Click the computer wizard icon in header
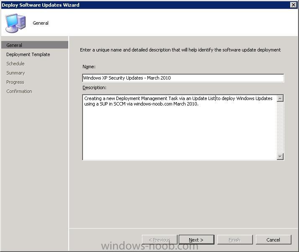 coord(15,23)
